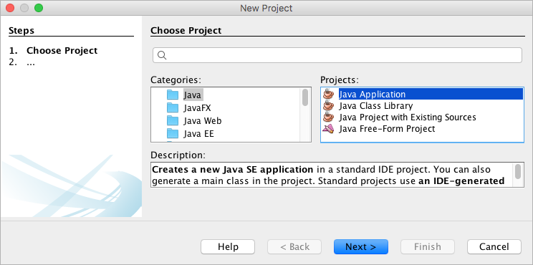Click the description text about Java SE application

point(332,175)
